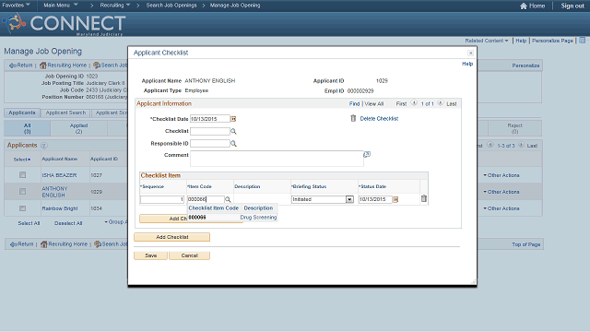Click the Save button
Image resolution: width=590 pixels, height=332 pixels.
(x=151, y=255)
